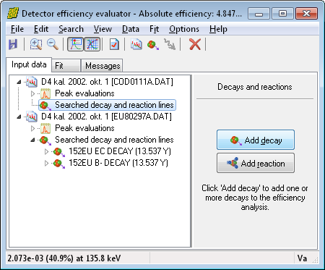Select D4 kal. 2002. okt. 1 [EU80297A.DAT]
The image size is (325, 270).
(106, 117)
